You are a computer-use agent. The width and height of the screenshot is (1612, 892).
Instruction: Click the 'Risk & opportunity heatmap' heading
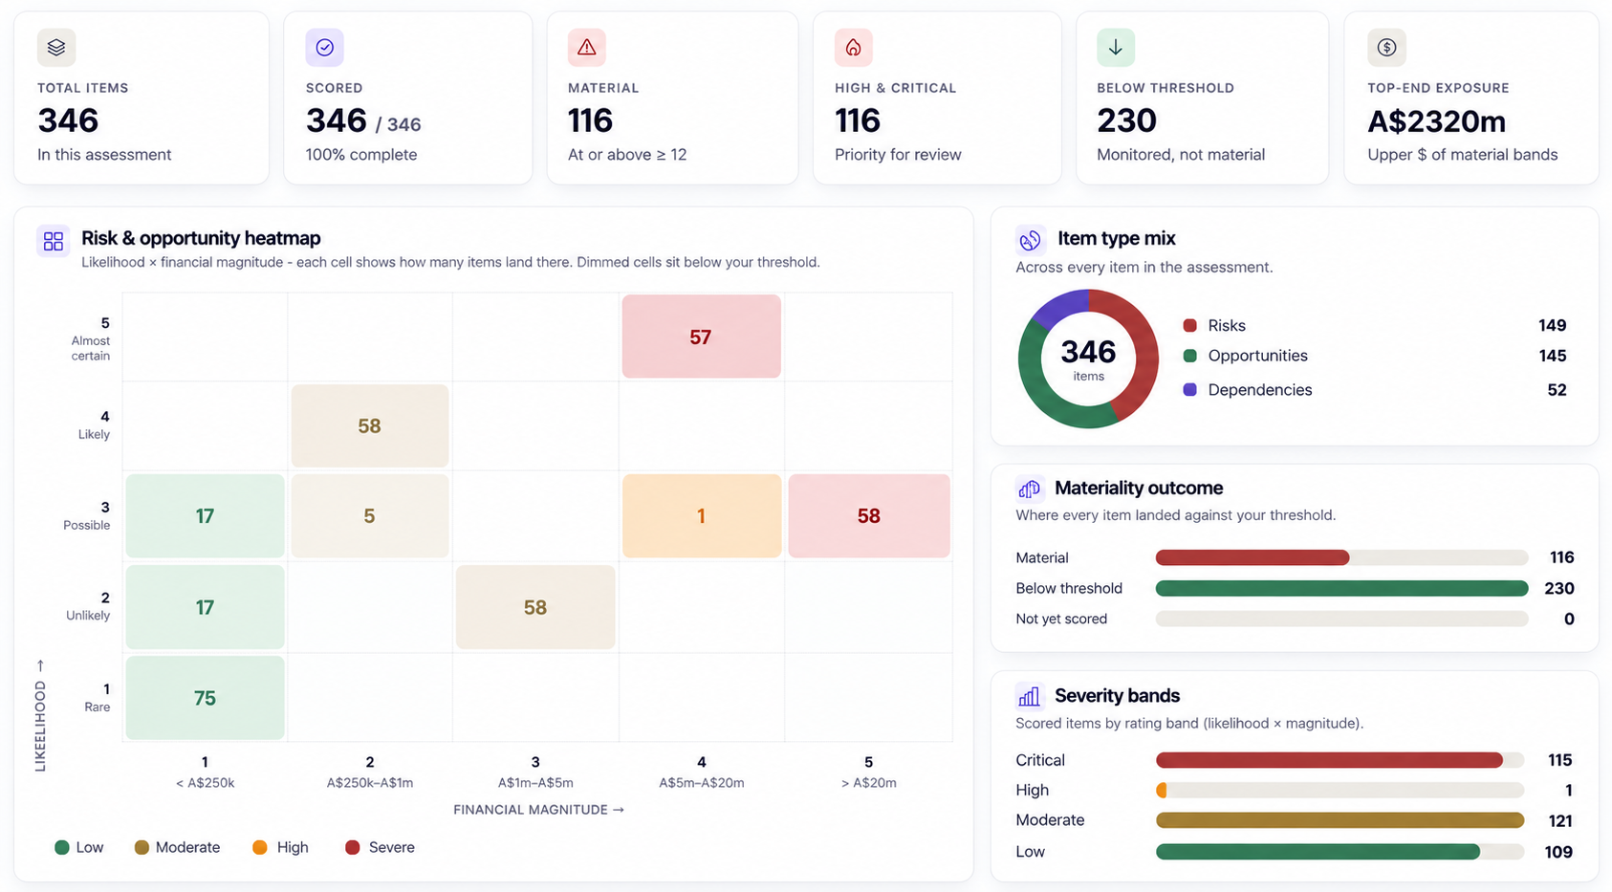click(201, 238)
